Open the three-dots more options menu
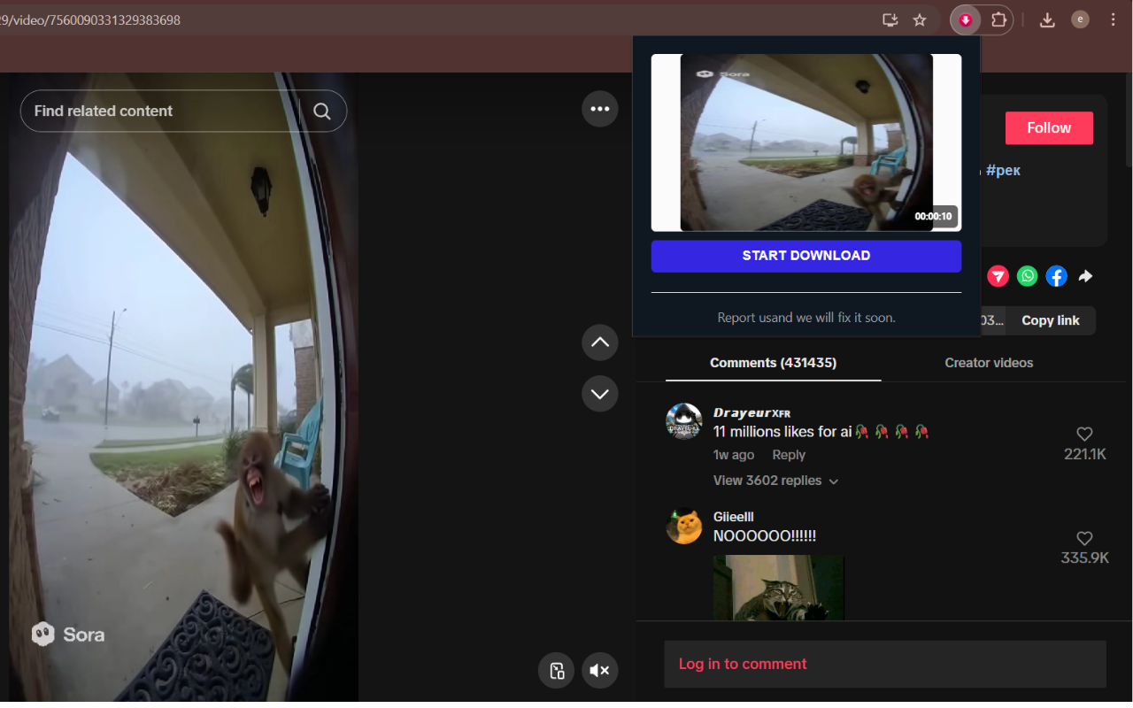The image size is (1133, 708). point(600,109)
